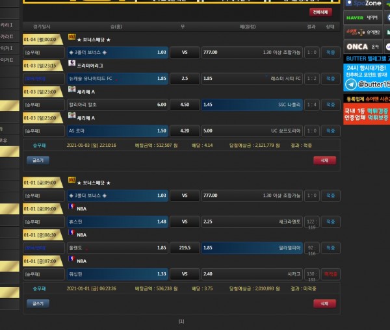390x330 pixels.
Task: Select the 뉴캐슬 유나이티드 FC odds cell
Action: pos(118,78)
